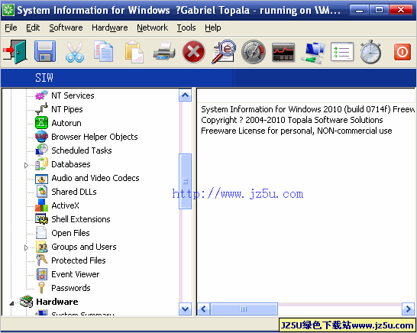This screenshot has width=417, height=333.
Task: Click the red X stop icon
Action: tap(194, 52)
